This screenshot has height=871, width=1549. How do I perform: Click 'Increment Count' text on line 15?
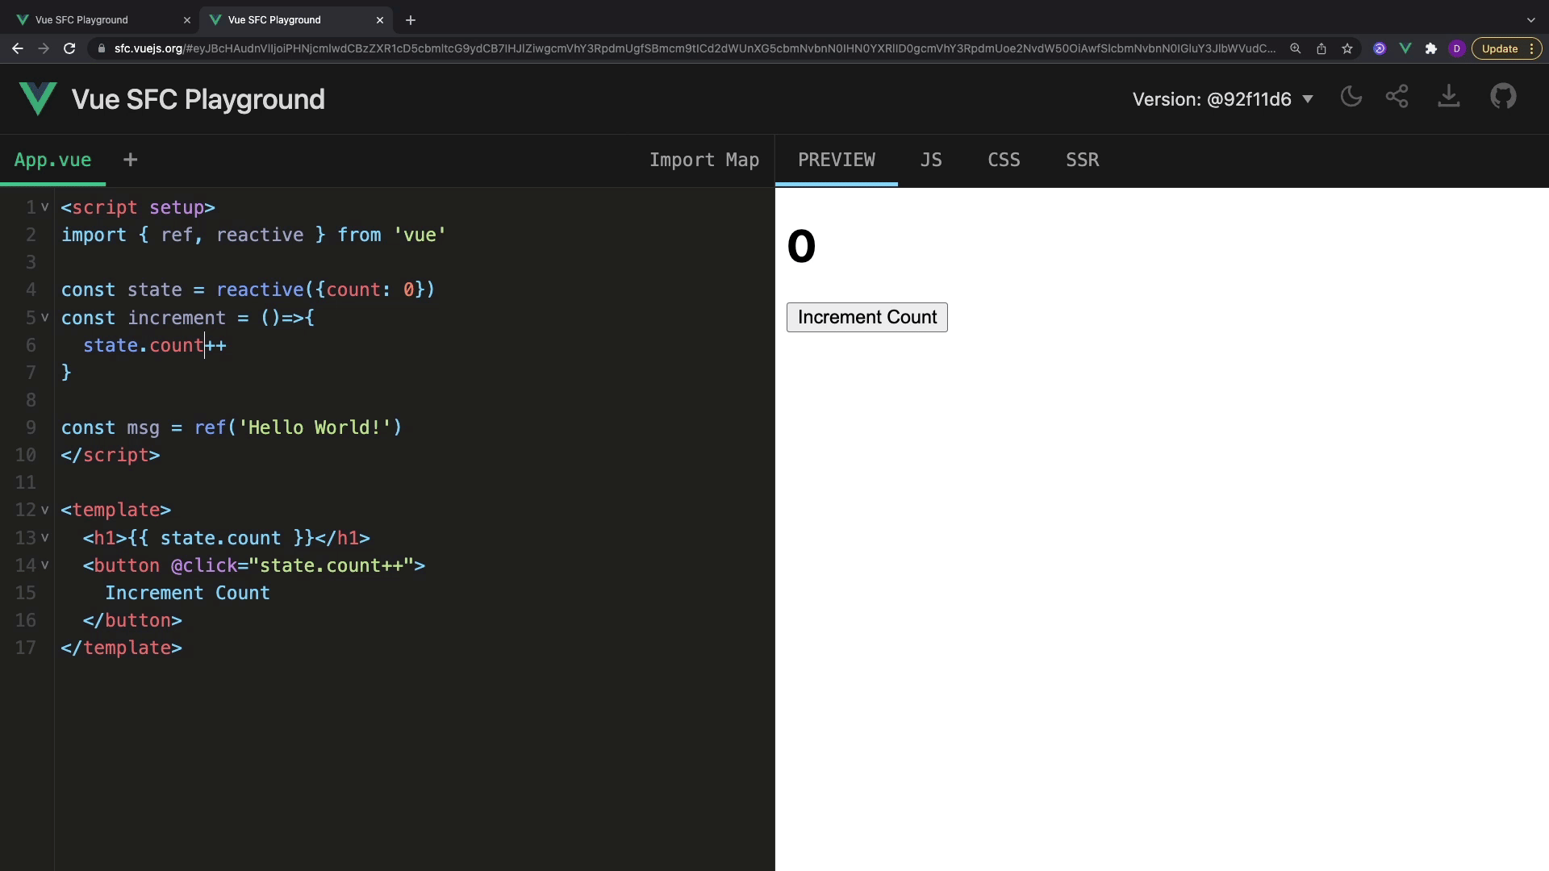tap(187, 593)
